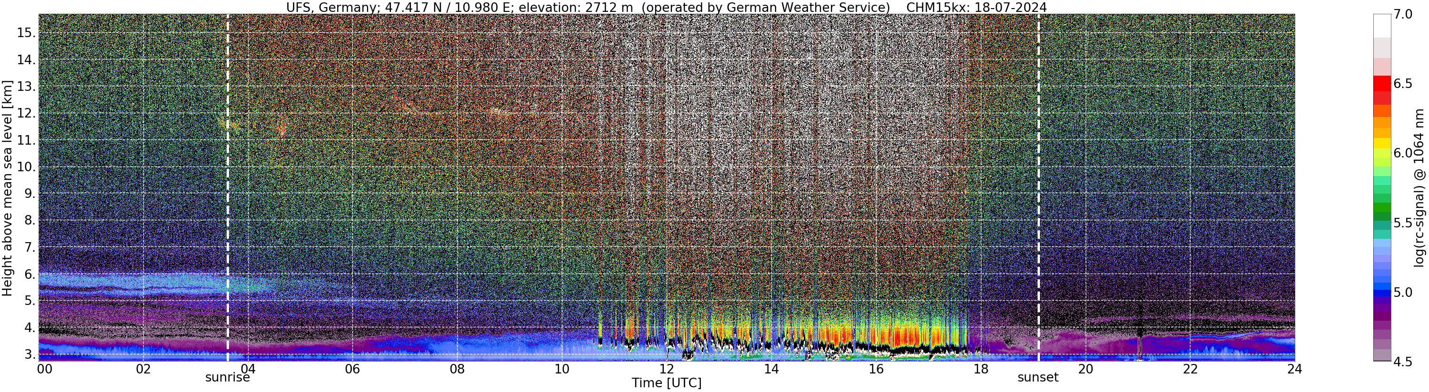The image size is (1429, 392).
Task: Click the dashed sunset marker line
Action: click(1039, 187)
